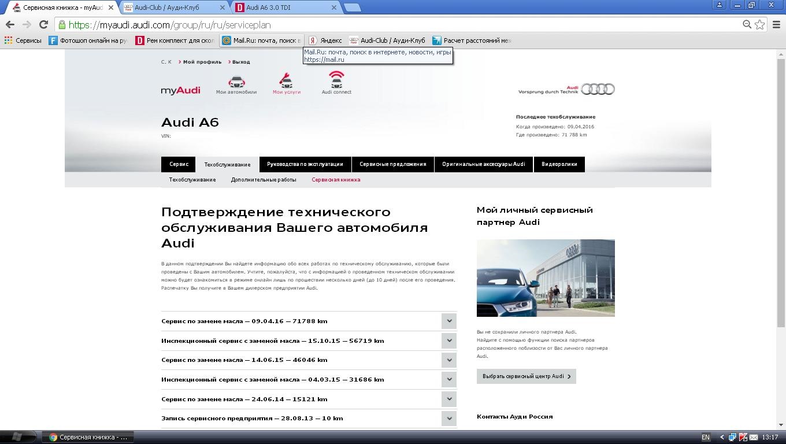The height and width of the screenshot is (444, 786).
Task: Click the Выход logout link
Action: [x=241, y=62]
